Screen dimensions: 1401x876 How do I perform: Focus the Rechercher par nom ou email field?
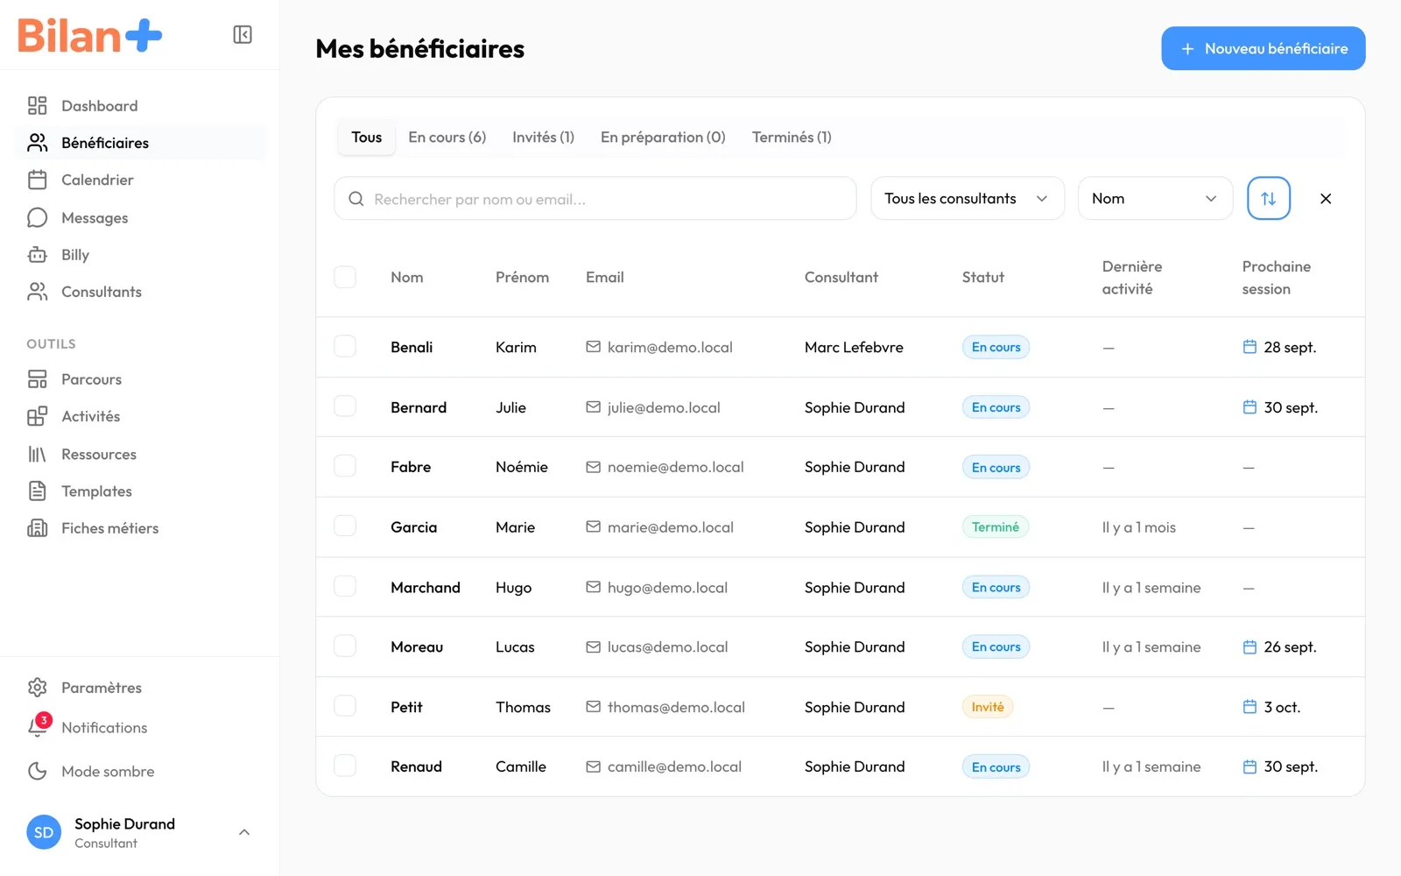pos(595,198)
